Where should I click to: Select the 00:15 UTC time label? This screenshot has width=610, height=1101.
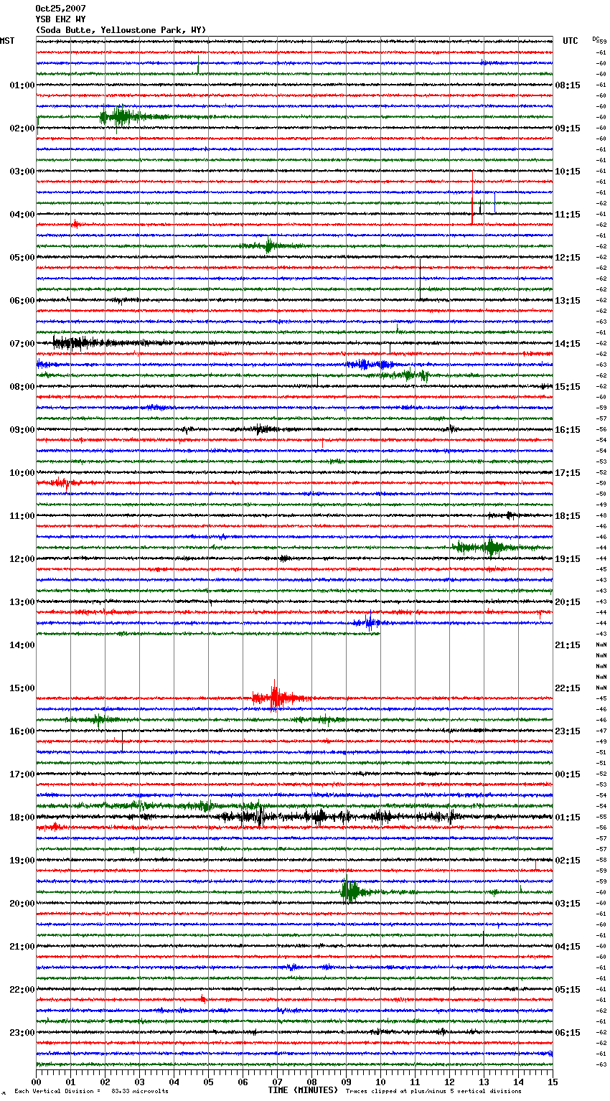click(x=568, y=774)
